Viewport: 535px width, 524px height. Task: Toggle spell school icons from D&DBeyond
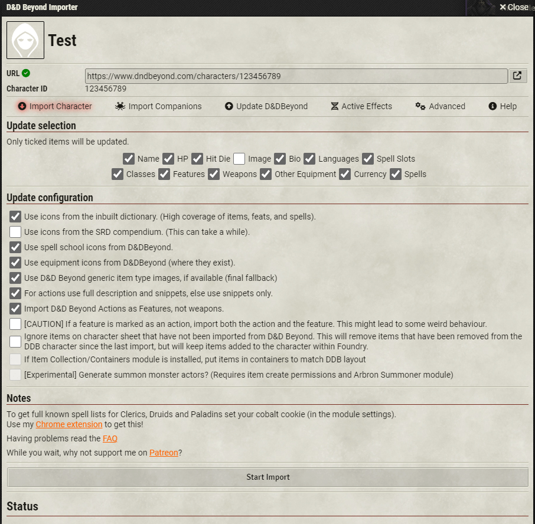pos(15,247)
